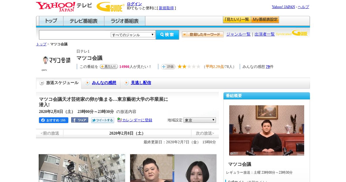Open My番組表設定 button
This screenshot has height=182, width=346.
[x=265, y=20]
